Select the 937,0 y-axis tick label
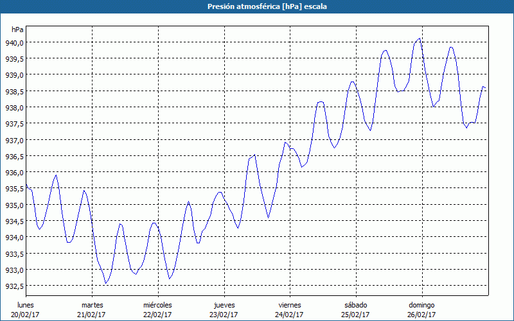The width and height of the screenshot is (514, 321). [14, 141]
